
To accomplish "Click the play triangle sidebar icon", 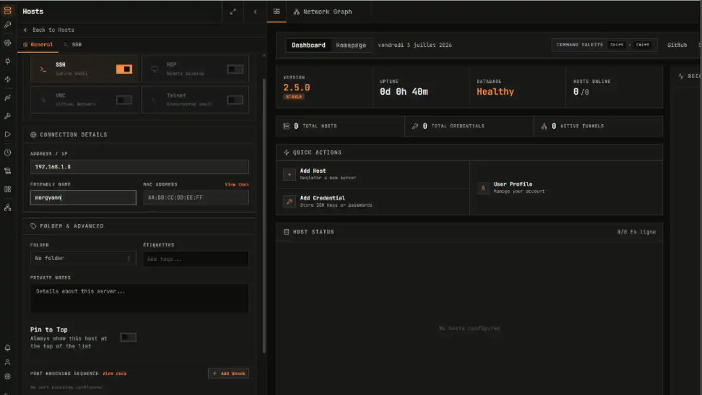I will pyautogui.click(x=8, y=134).
